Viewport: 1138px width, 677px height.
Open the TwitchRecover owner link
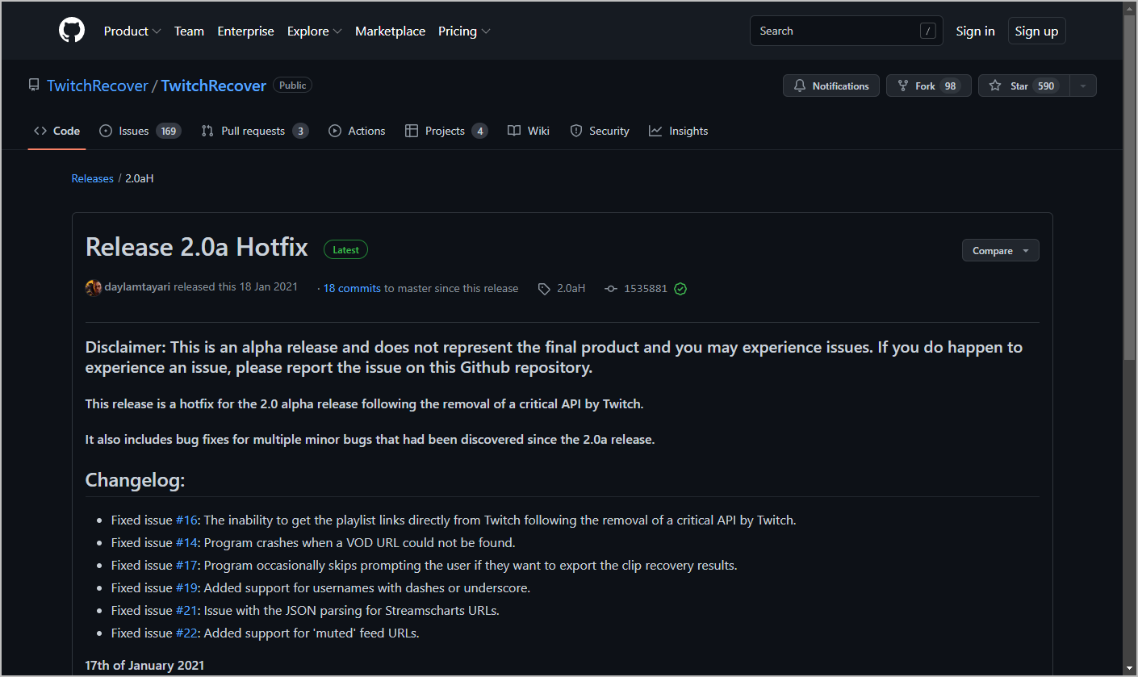point(98,86)
